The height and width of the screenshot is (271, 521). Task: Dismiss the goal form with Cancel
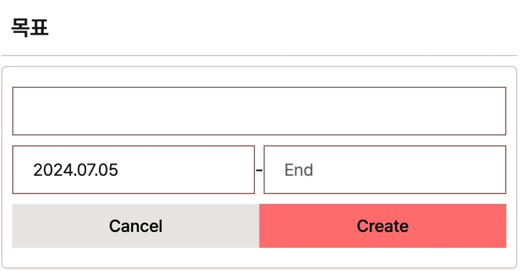pyautogui.click(x=135, y=226)
